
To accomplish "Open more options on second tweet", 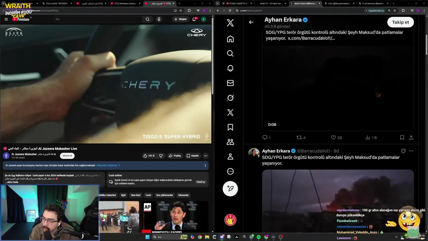I will [x=411, y=151].
